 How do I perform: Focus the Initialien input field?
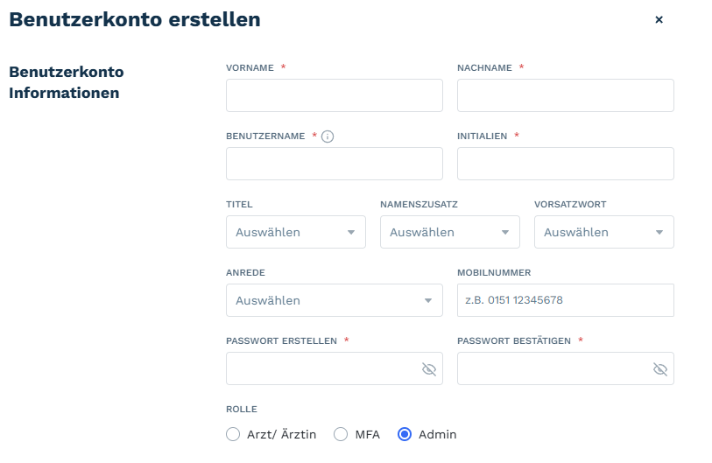point(566,164)
